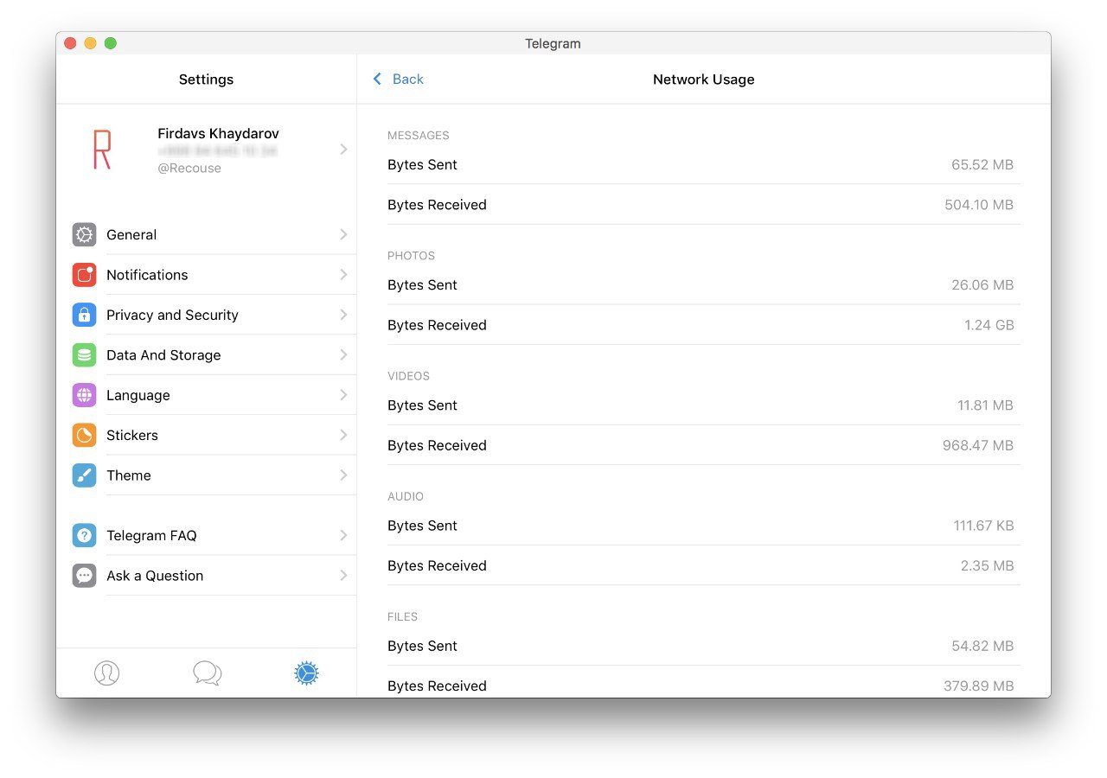This screenshot has height=778, width=1107.
Task: Click the Privacy and Security lock icon
Action: pyautogui.click(x=84, y=315)
